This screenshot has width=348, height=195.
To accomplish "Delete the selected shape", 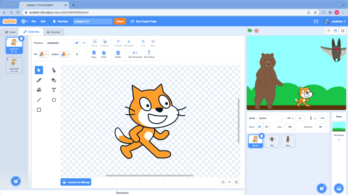I will 118,54.
